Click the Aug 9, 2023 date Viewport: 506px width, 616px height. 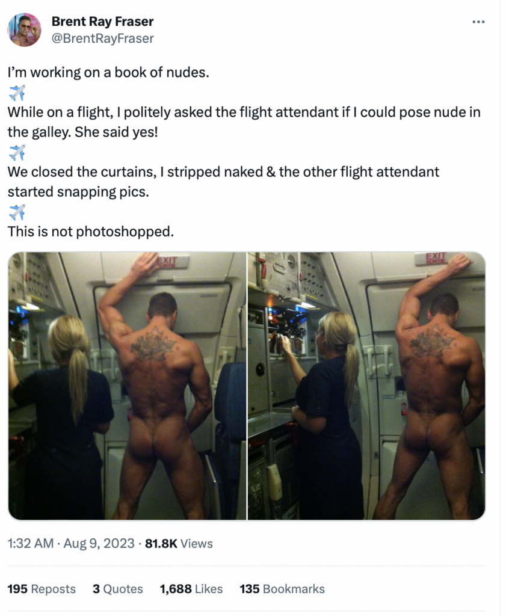click(99, 543)
